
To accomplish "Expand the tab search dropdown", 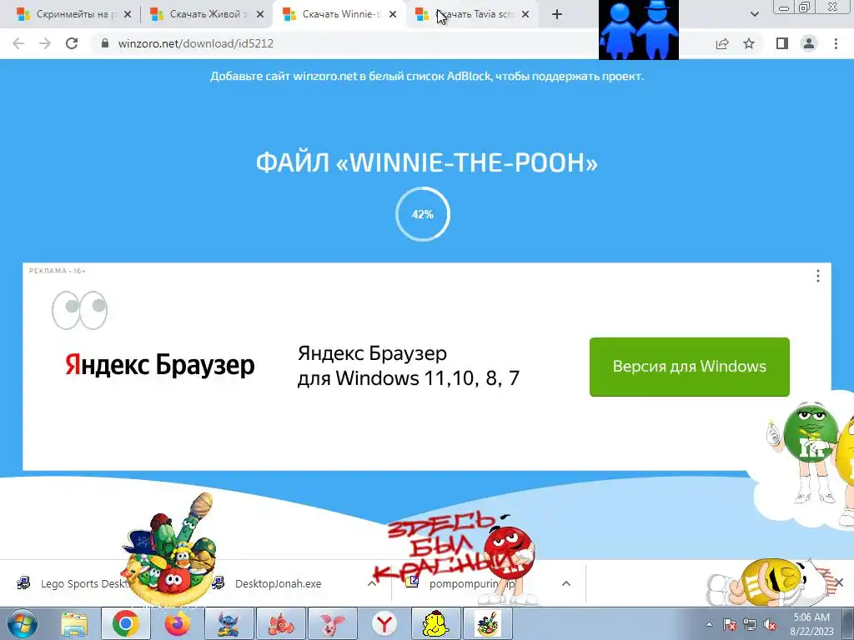I will point(754,15).
